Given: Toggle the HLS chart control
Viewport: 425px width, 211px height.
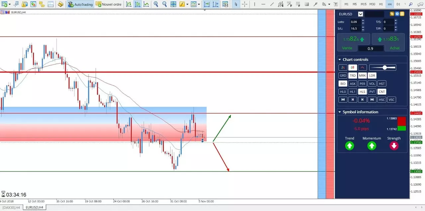Looking at the screenshot, I should pyautogui.click(x=362, y=92).
